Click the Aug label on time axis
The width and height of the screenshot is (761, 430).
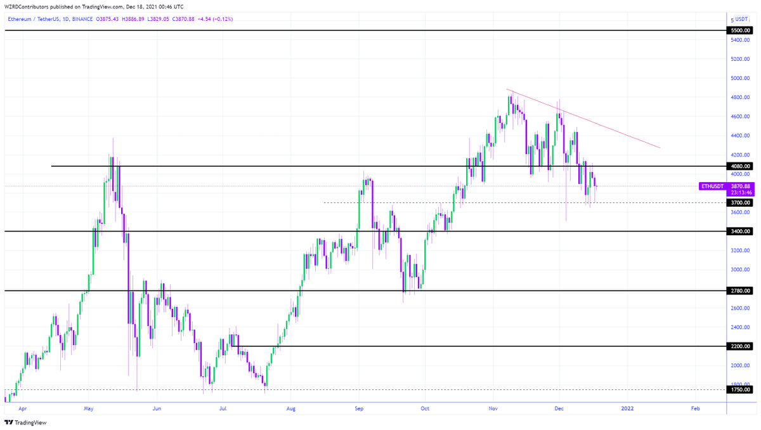(x=290, y=409)
